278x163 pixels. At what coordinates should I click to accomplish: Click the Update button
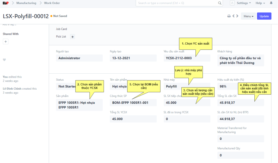tap(264, 16)
